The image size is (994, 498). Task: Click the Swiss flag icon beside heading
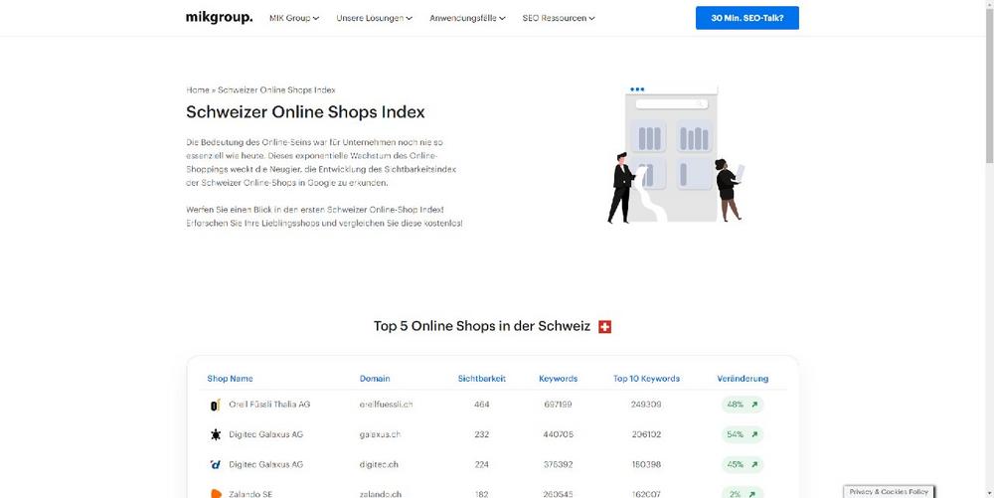coord(604,327)
